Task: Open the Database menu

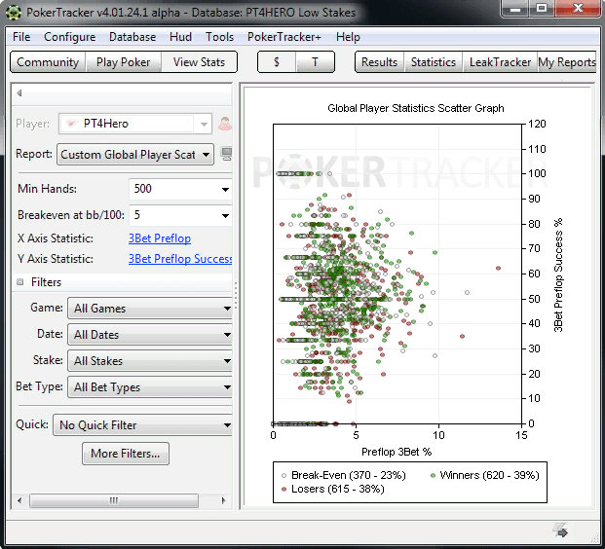Action: tap(132, 37)
